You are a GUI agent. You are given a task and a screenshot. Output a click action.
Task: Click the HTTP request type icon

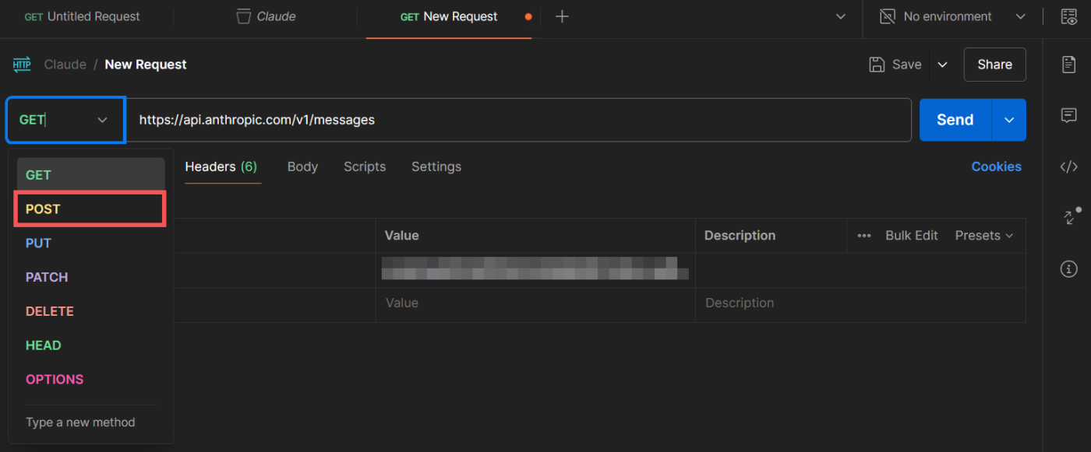pyautogui.click(x=22, y=65)
